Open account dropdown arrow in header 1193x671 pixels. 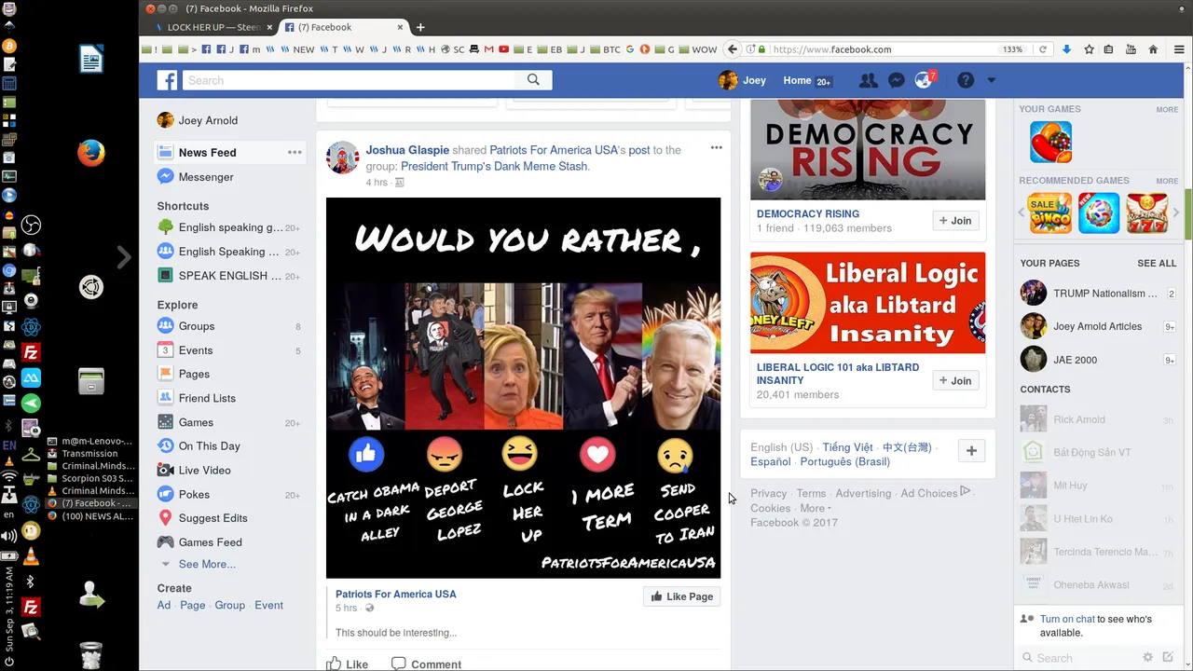[991, 81]
